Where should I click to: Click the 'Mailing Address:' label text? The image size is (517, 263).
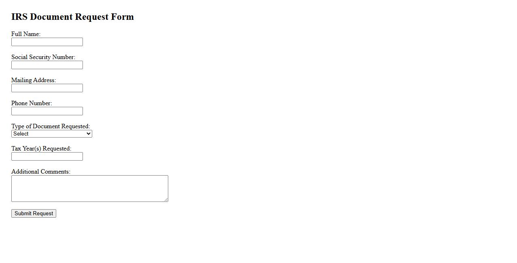(34, 80)
